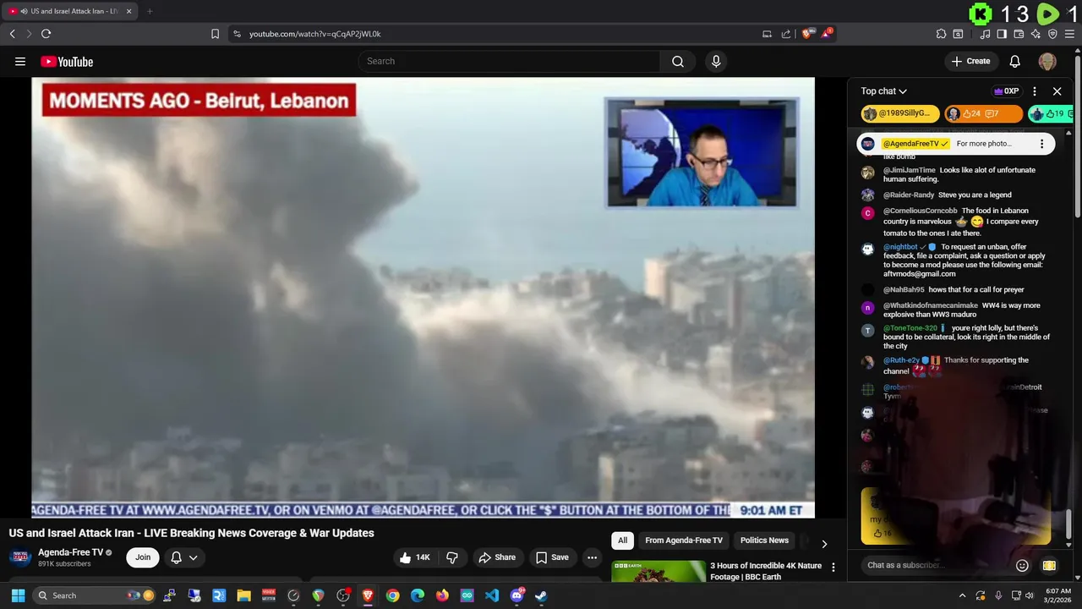Viewport: 1082px width, 609px height.
Task: Focus the YouTube search field
Action: click(509, 61)
